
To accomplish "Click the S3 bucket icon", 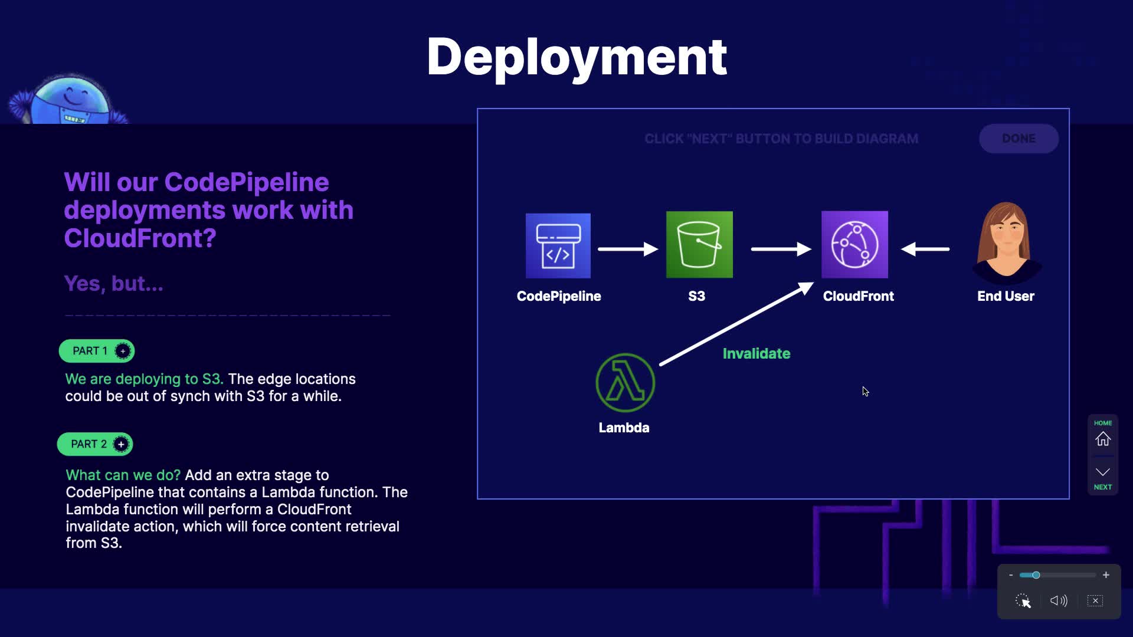I will 699,245.
